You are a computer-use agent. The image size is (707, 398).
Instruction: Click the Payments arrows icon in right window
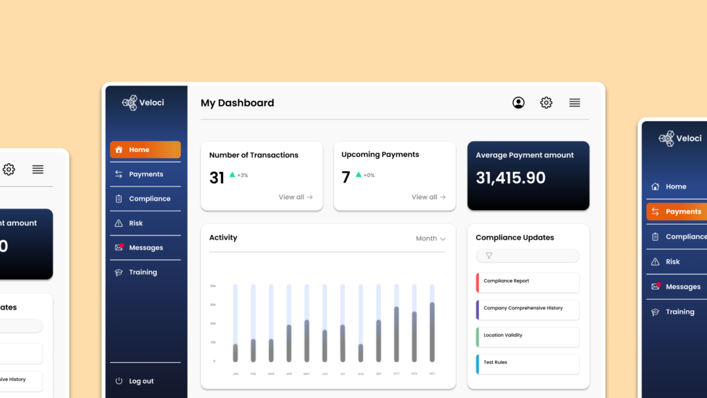click(x=655, y=211)
